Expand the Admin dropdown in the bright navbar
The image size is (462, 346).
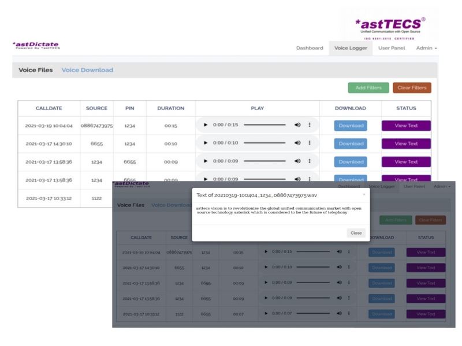point(426,48)
